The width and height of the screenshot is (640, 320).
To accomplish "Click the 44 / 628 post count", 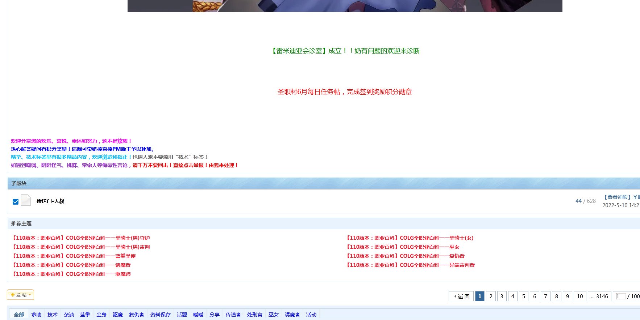I will click(586, 201).
